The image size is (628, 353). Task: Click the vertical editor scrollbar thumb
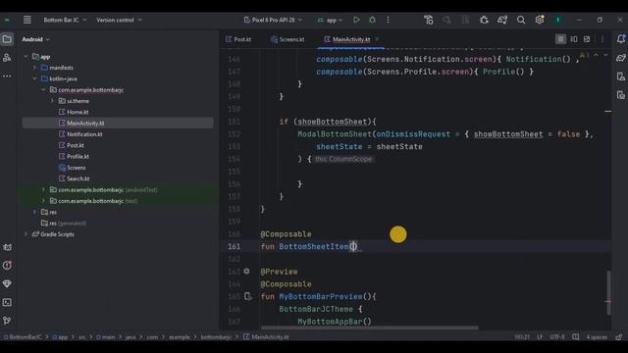click(x=608, y=292)
